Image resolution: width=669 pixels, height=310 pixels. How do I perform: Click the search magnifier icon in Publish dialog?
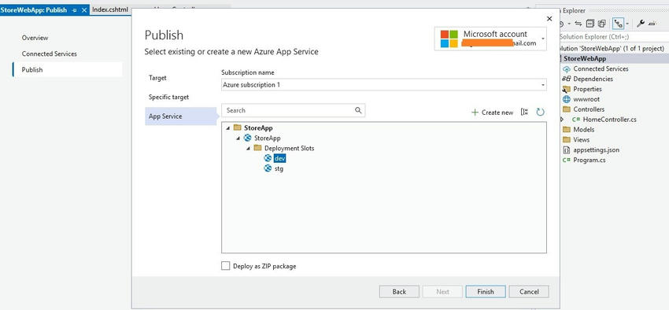[x=358, y=110]
